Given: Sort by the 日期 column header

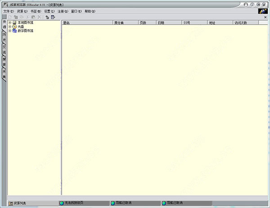Looking at the screenshot, I should click(x=169, y=23).
